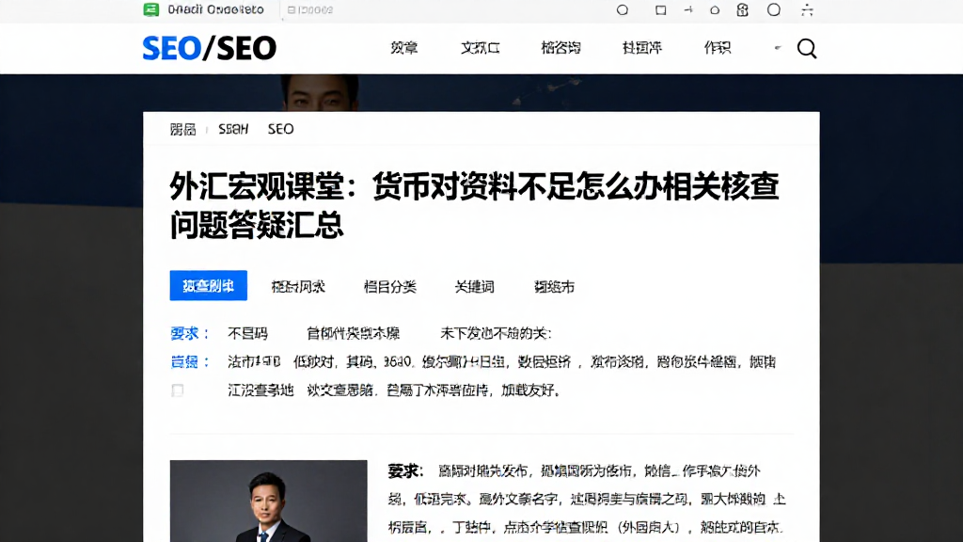Switch to the 栏目分类 tab
The width and height of the screenshot is (963, 542).
point(390,287)
